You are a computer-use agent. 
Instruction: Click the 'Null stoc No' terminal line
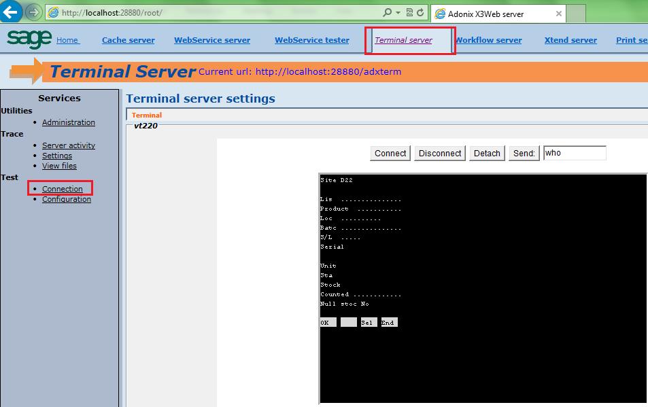click(x=344, y=304)
